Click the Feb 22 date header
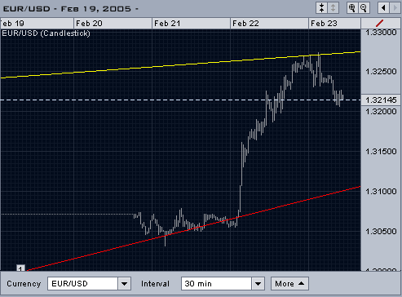 coord(269,24)
